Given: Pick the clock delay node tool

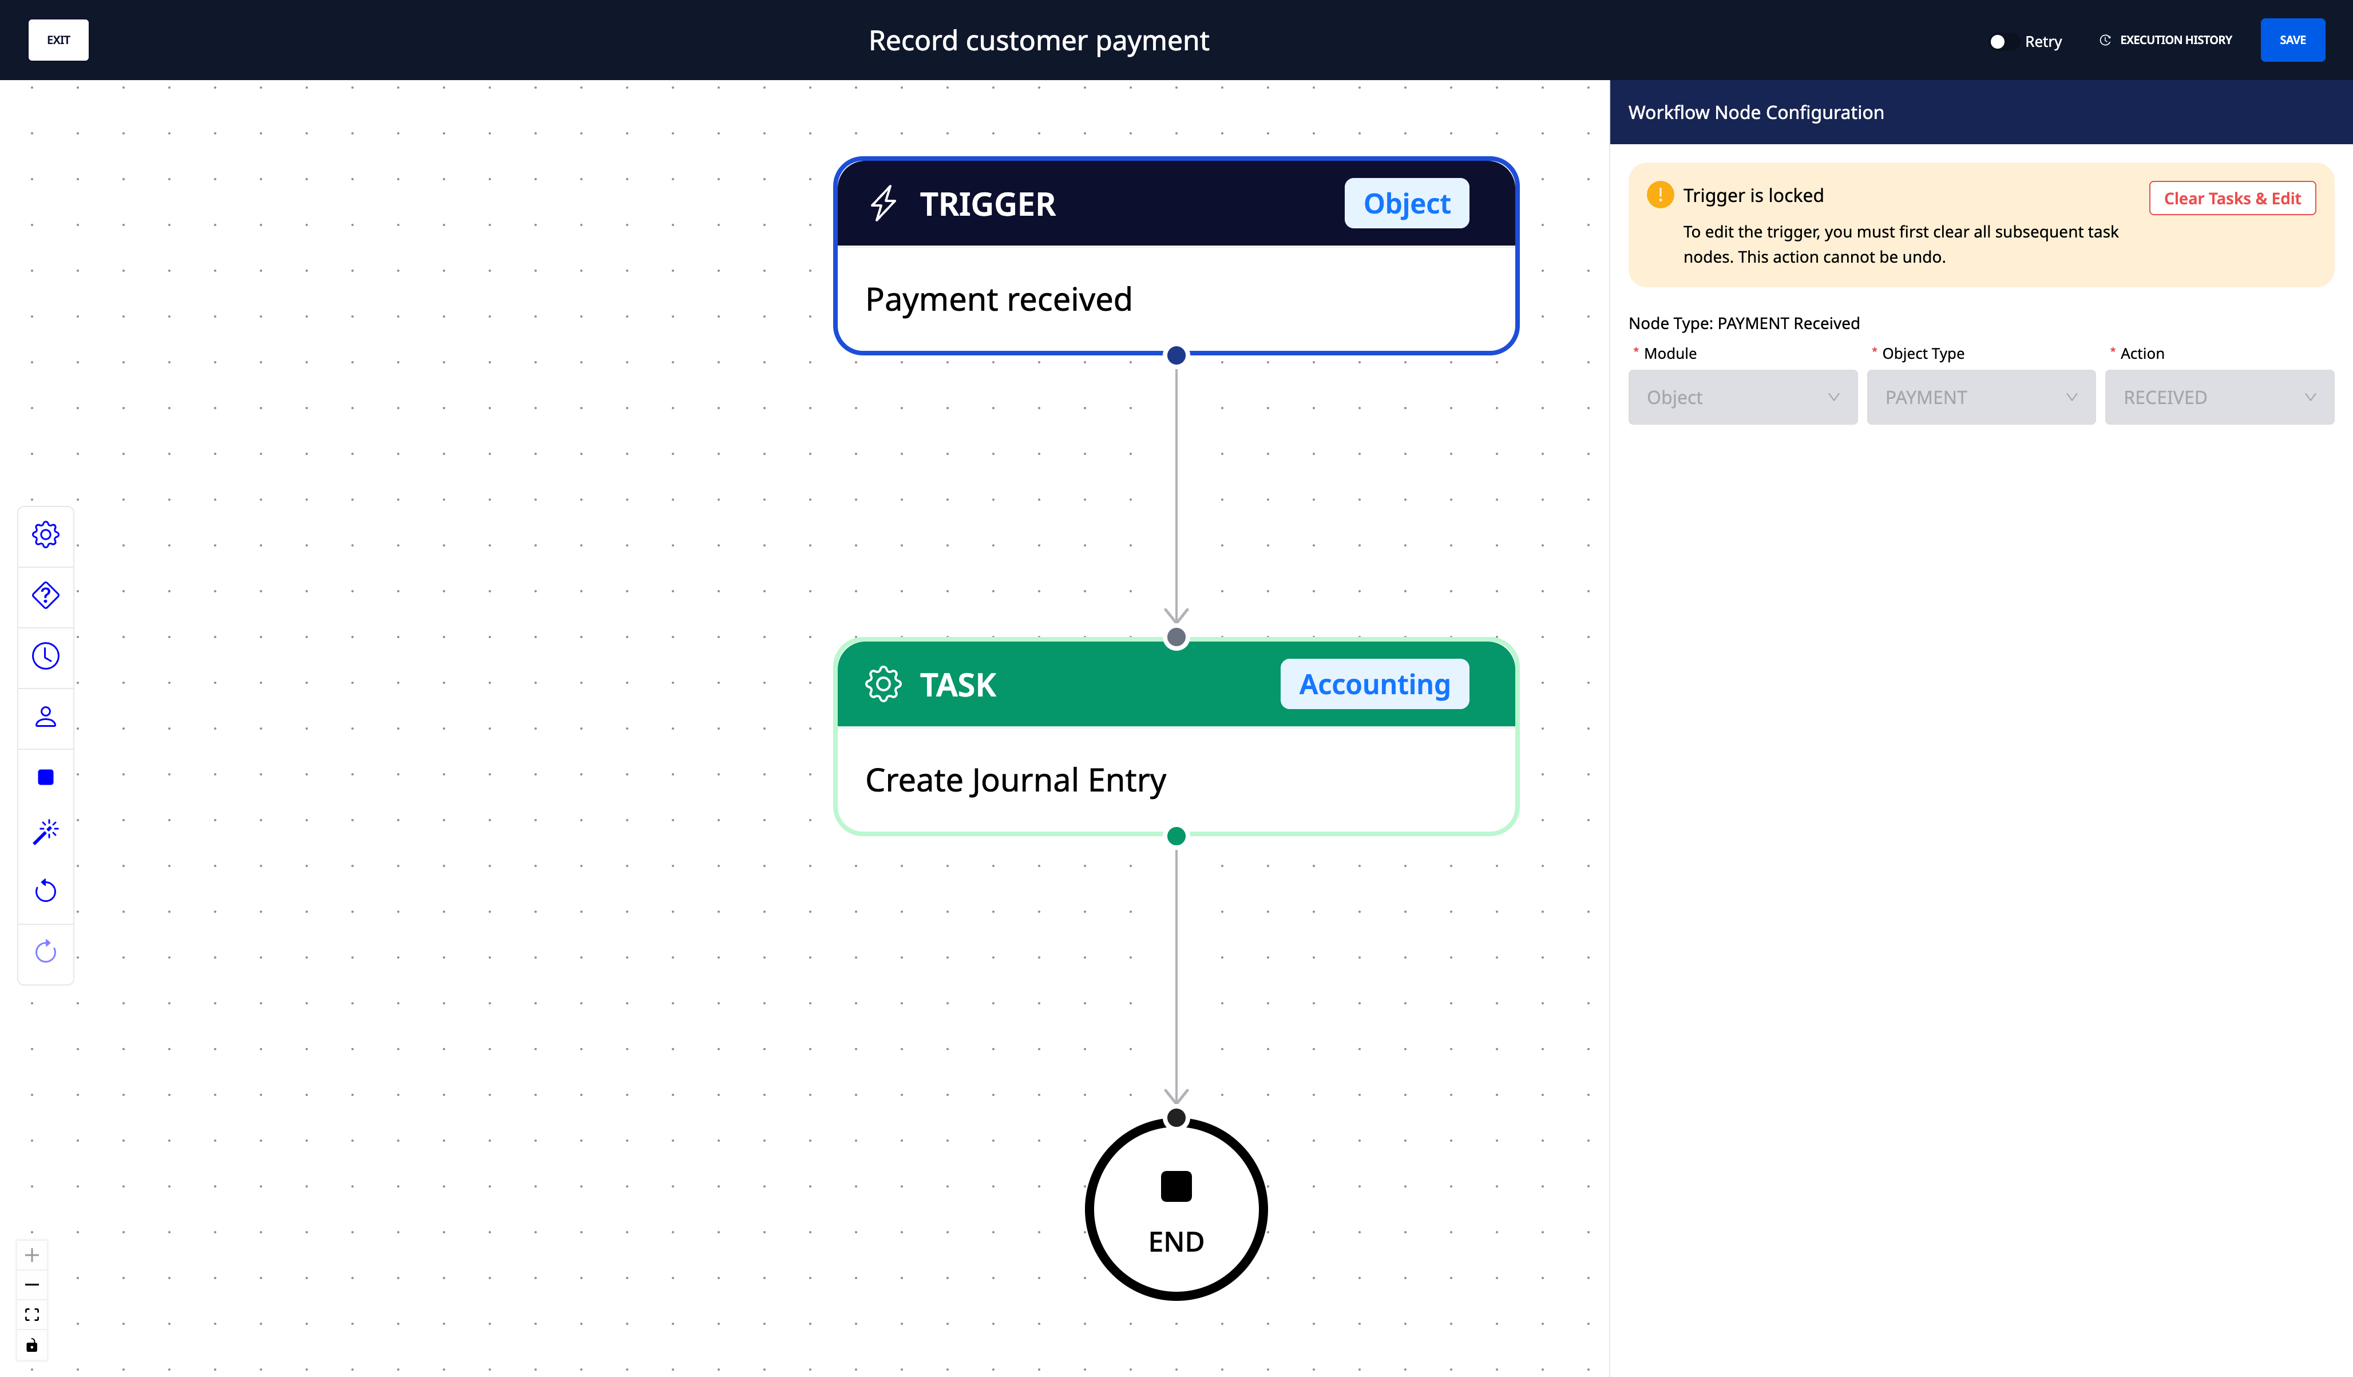Looking at the screenshot, I should 46,656.
